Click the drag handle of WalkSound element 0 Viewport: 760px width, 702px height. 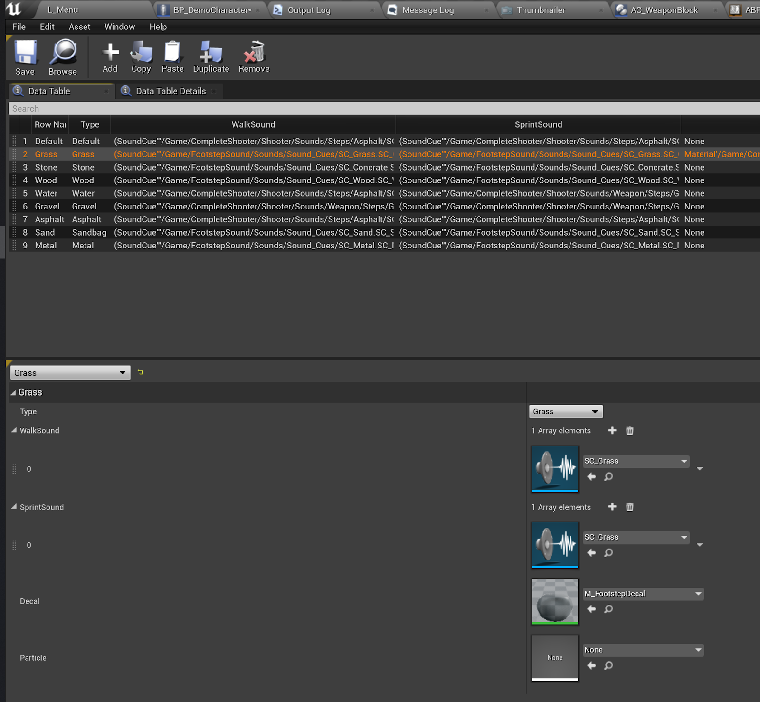click(x=14, y=469)
